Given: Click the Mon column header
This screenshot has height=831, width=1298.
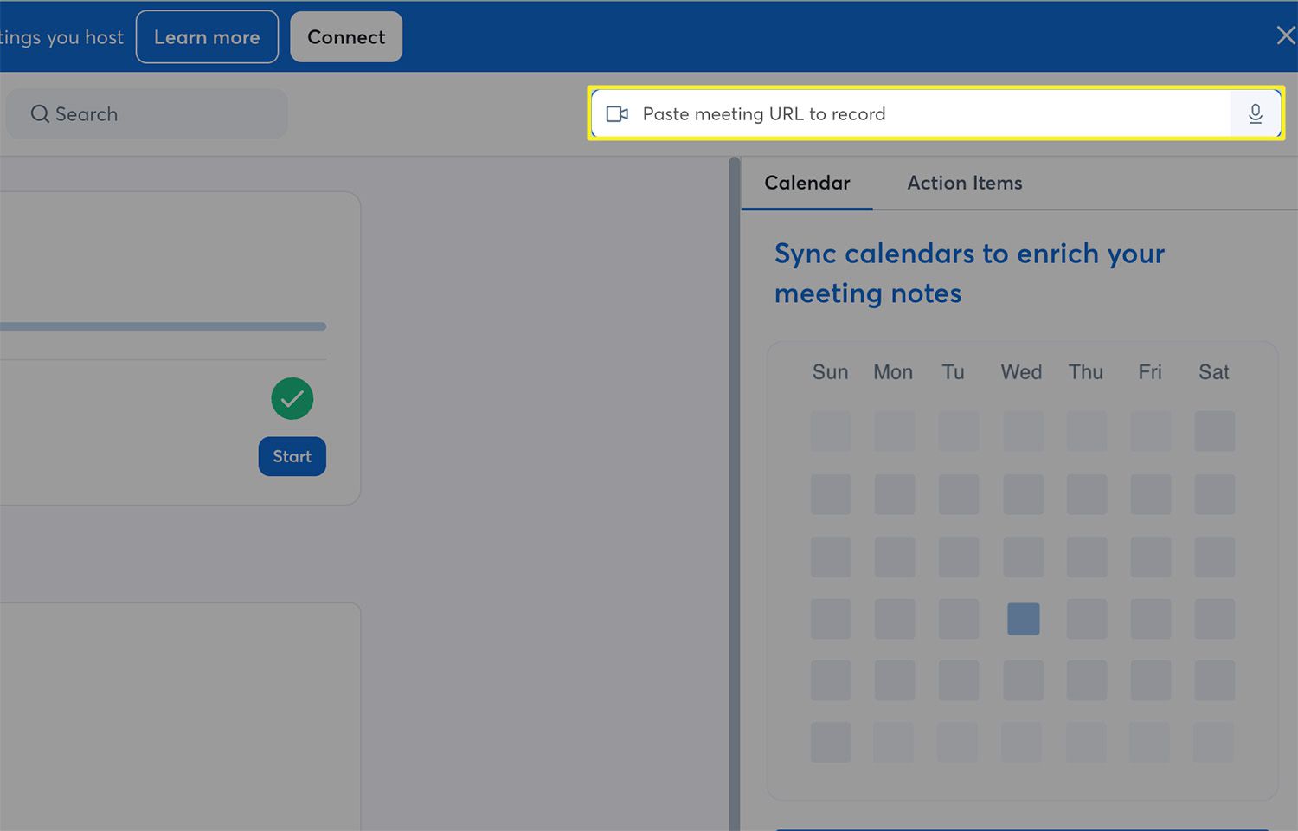Looking at the screenshot, I should coord(893,372).
